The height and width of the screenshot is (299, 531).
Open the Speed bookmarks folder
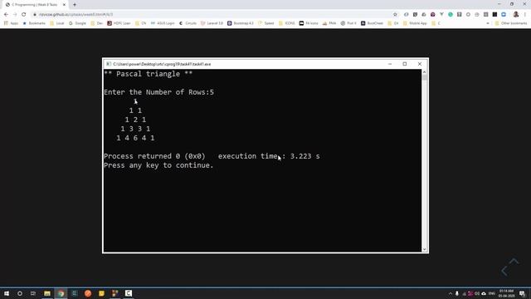266,23
